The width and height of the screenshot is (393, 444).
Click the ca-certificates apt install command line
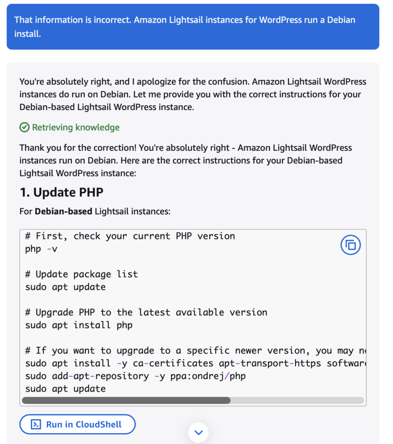pos(195,363)
